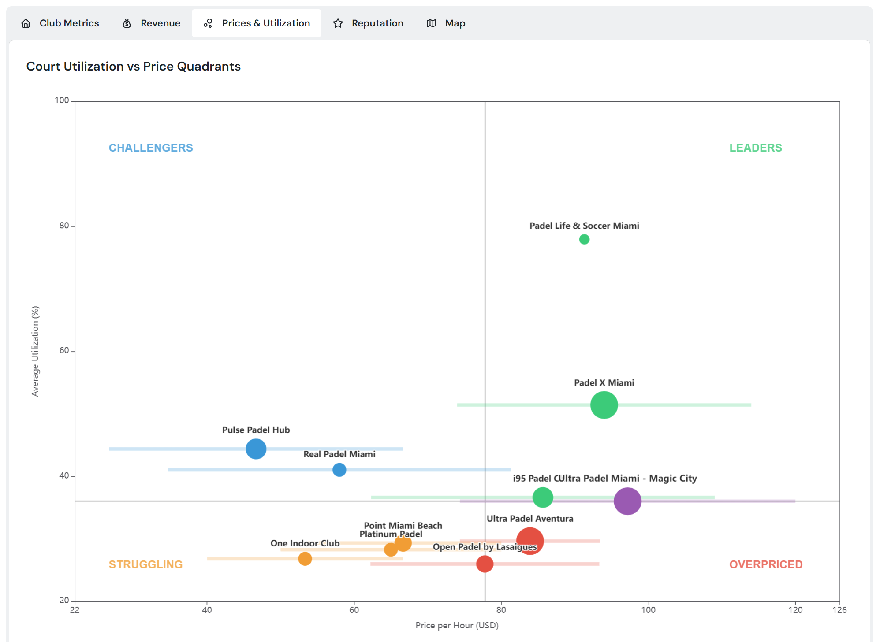Select the One Indoor Club bubble
Viewport: 880px width, 642px height.
point(305,558)
